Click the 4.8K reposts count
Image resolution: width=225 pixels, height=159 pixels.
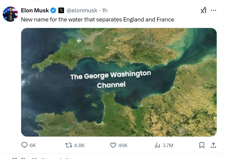[79, 145]
